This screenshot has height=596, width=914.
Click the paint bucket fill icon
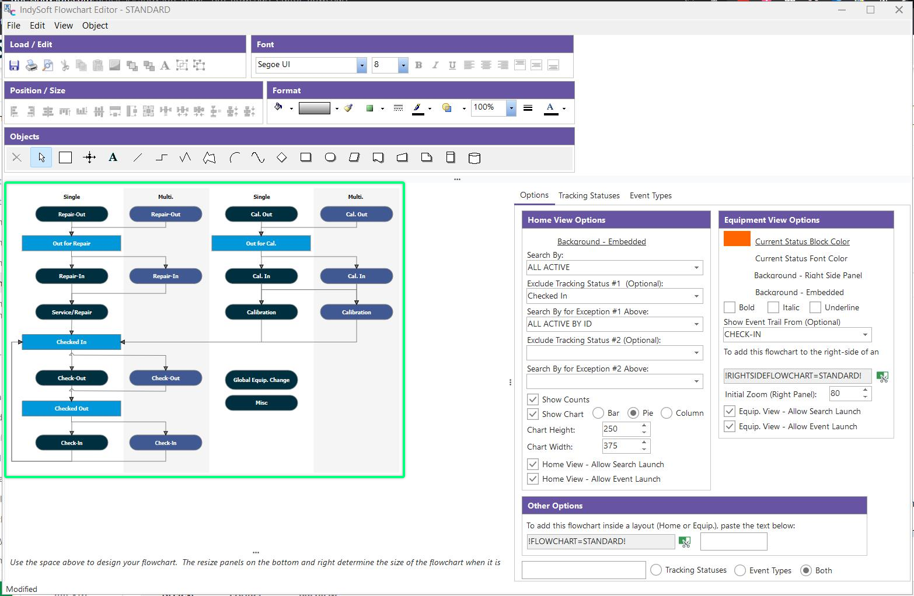coord(278,107)
